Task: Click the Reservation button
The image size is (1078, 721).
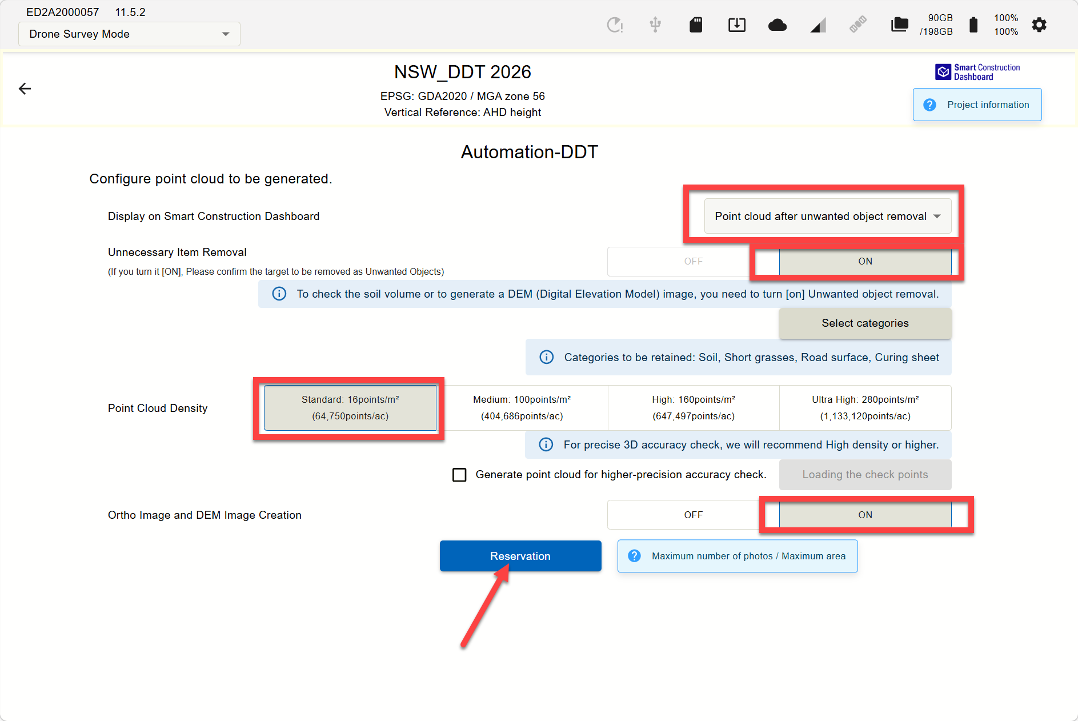Action: [520, 556]
